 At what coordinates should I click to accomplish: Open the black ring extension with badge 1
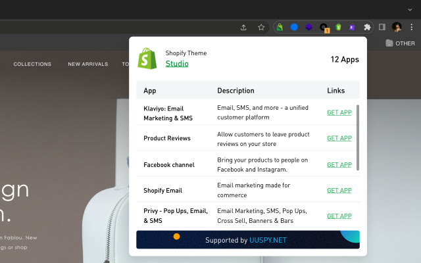324,28
